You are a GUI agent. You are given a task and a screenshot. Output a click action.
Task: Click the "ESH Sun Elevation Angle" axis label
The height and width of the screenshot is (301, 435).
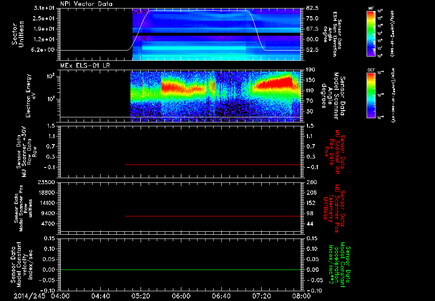[333, 34]
